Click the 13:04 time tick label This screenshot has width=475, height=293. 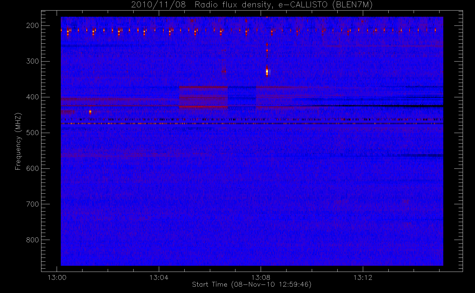point(159,277)
